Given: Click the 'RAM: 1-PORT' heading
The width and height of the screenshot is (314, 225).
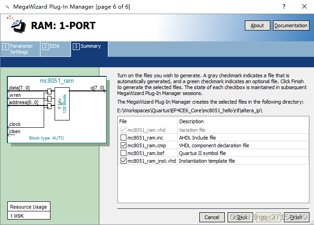Looking at the screenshot, I should [63, 25].
